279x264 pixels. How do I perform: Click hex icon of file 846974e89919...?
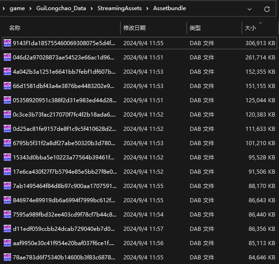tap(7, 200)
